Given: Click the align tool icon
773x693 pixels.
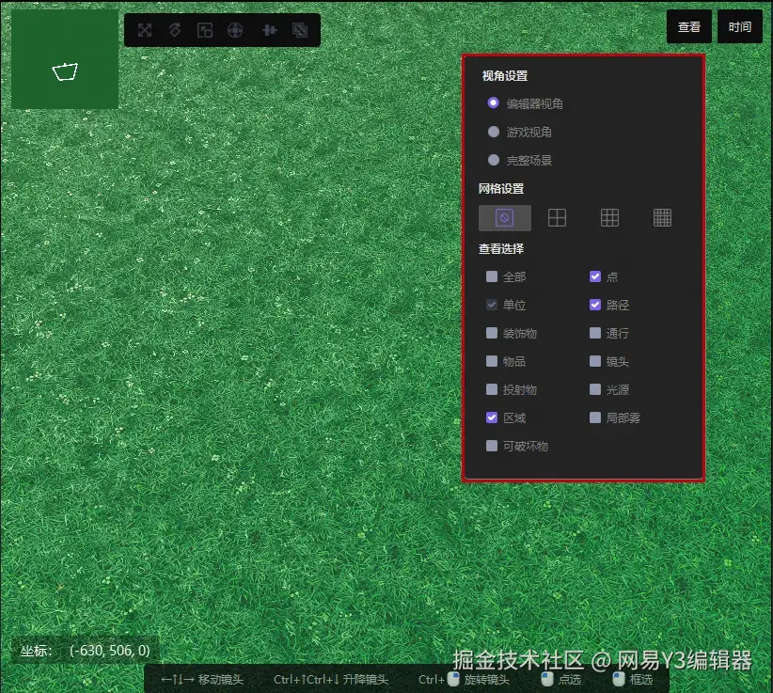Looking at the screenshot, I should (x=269, y=30).
